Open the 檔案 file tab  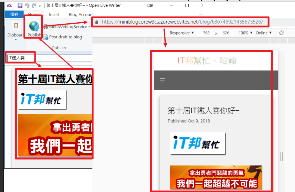pyautogui.click(x=14, y=14)
